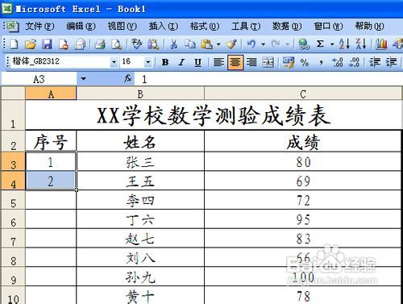Apply Percent style
The height and width of the screenshot is (304, 403).
pos(305,63)
